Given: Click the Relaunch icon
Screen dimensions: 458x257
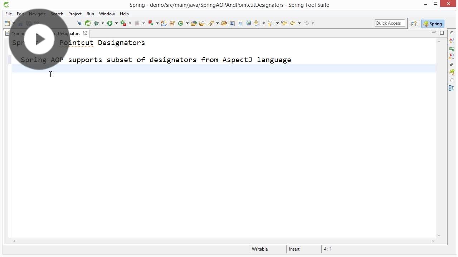Looking at the screenshot, I should click(x=151, y=23).
